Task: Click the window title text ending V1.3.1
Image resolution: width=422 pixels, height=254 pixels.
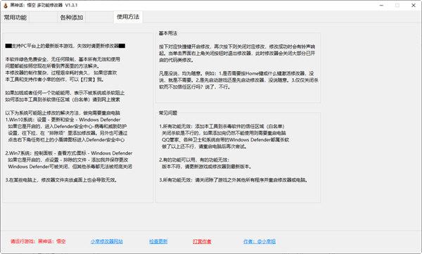Action: [44, 5]
